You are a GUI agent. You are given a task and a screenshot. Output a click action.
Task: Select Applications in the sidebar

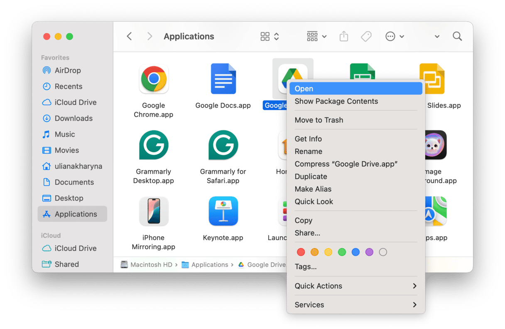tap(72, 214)
